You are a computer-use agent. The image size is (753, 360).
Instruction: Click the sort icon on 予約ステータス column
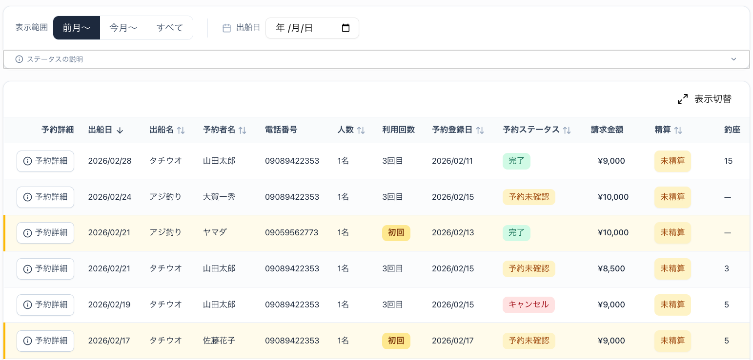(x=567, y=130)
